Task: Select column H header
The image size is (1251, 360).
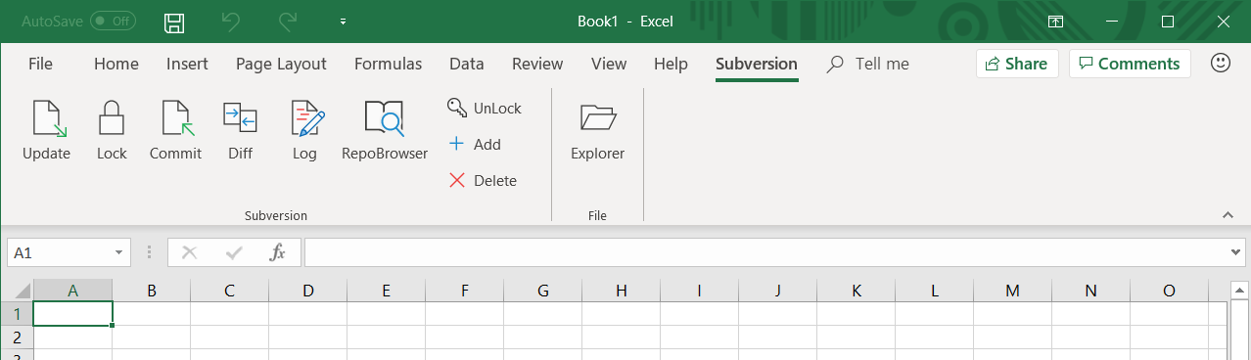Action: 621,291
